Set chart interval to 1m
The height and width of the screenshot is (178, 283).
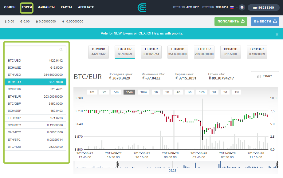[92, 92]
